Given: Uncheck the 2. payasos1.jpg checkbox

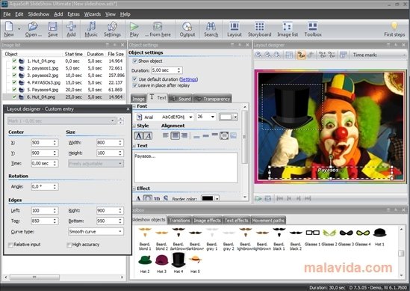Looking at the screenshot, I should point(14,68).
